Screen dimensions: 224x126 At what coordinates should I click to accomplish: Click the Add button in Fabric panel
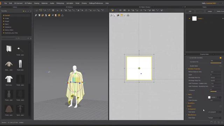click(x=190, y=11)
